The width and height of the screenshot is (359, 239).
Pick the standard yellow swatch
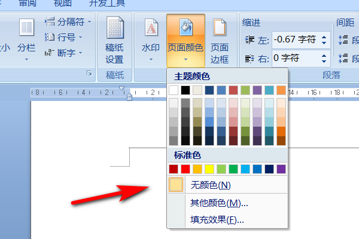(209, 169)
